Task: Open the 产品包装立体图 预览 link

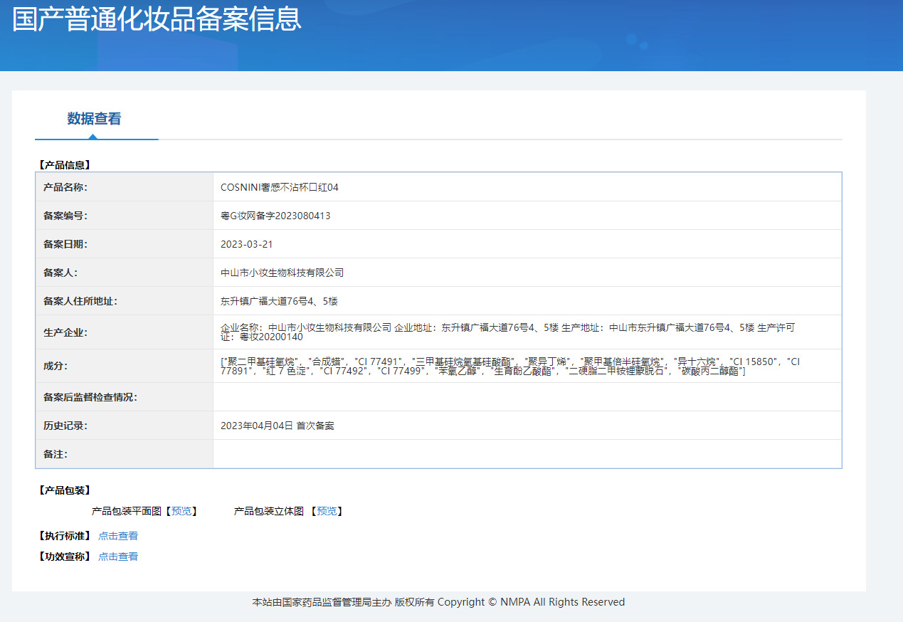Action: [327, 510]
